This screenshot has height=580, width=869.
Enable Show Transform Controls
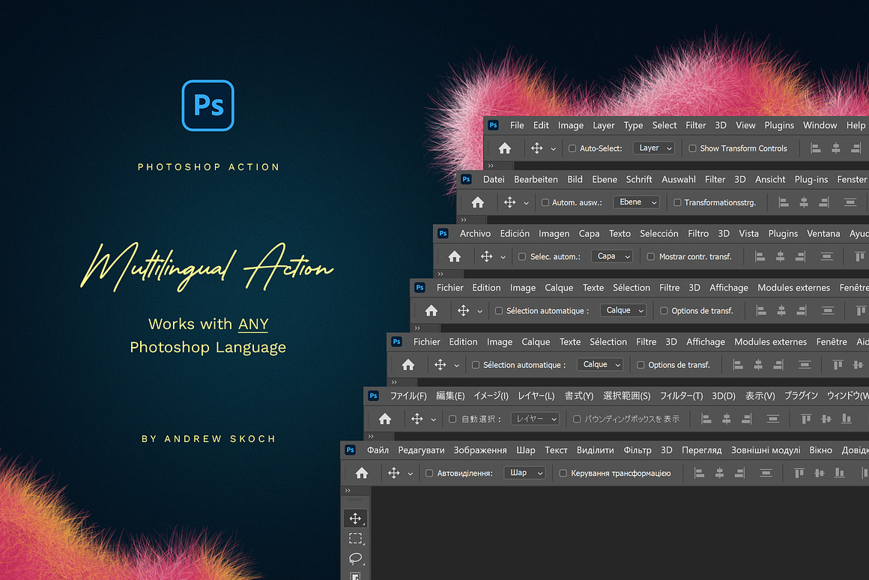693,148
